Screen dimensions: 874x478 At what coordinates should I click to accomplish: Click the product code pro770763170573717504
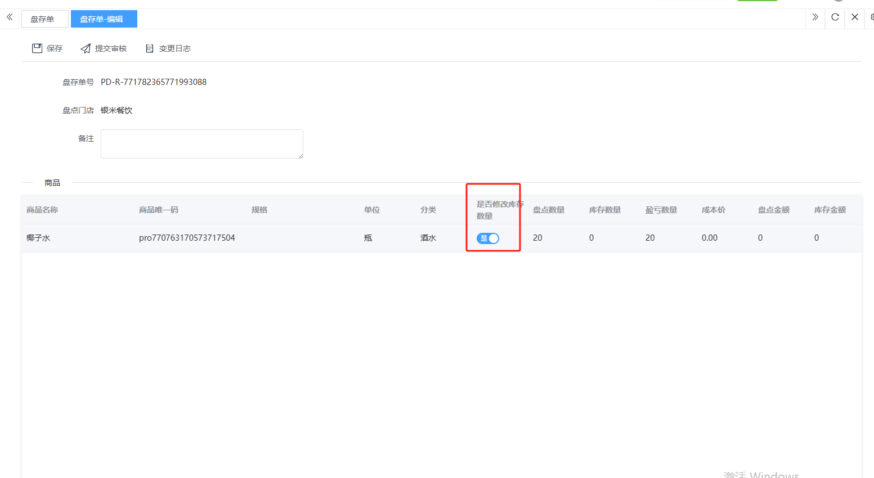click(187, 238)
